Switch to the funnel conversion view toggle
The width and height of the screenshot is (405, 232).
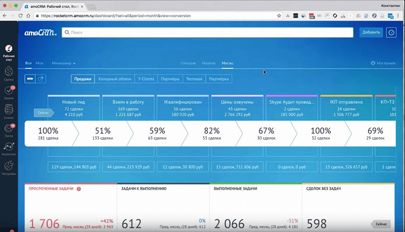point(30,79)
